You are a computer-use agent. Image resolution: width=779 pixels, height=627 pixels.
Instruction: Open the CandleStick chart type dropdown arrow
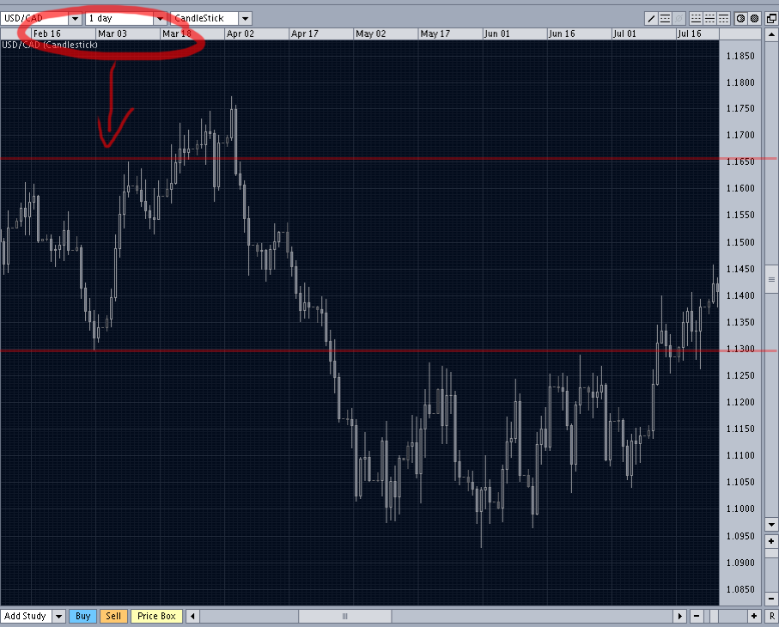point(245,19)
